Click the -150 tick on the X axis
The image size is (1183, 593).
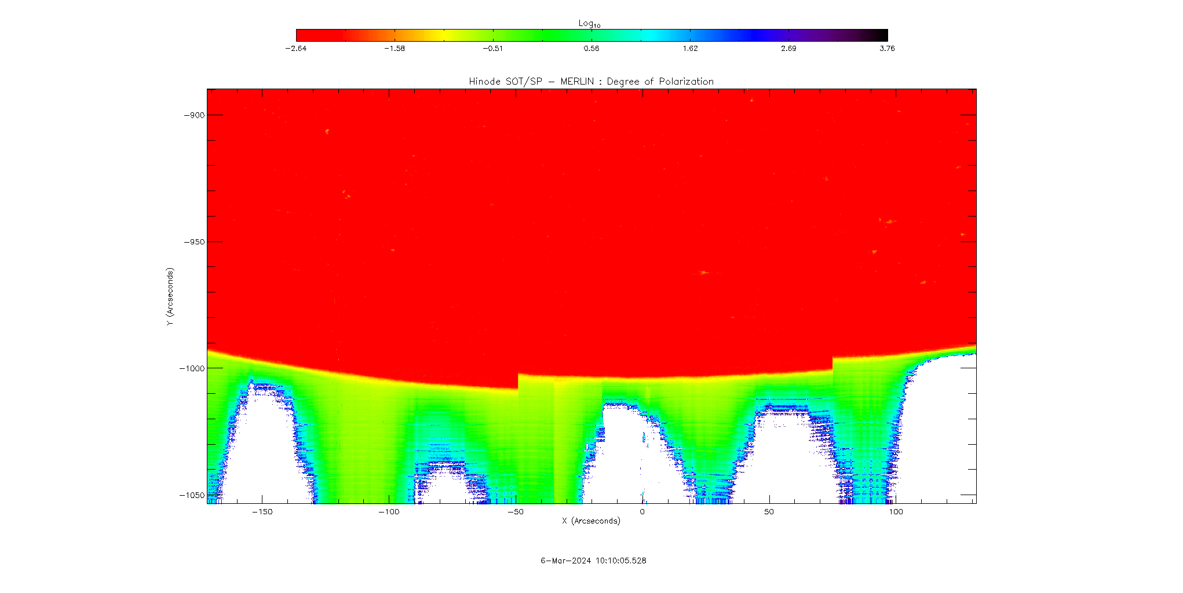262,512
